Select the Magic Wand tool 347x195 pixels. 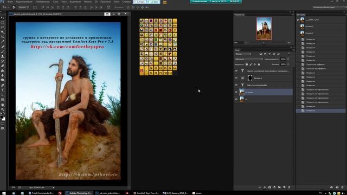[x=3, y=32]
